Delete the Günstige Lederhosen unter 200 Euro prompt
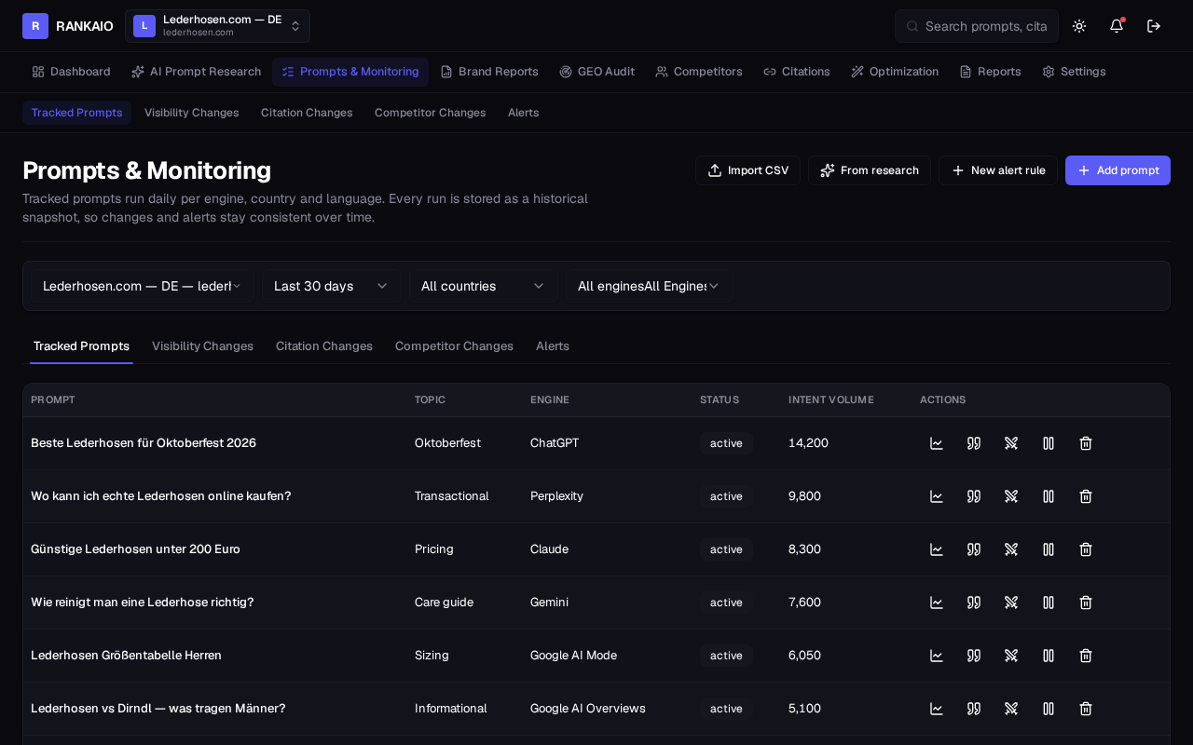This screenshot has height=745, width=1193. (1086, 549)
